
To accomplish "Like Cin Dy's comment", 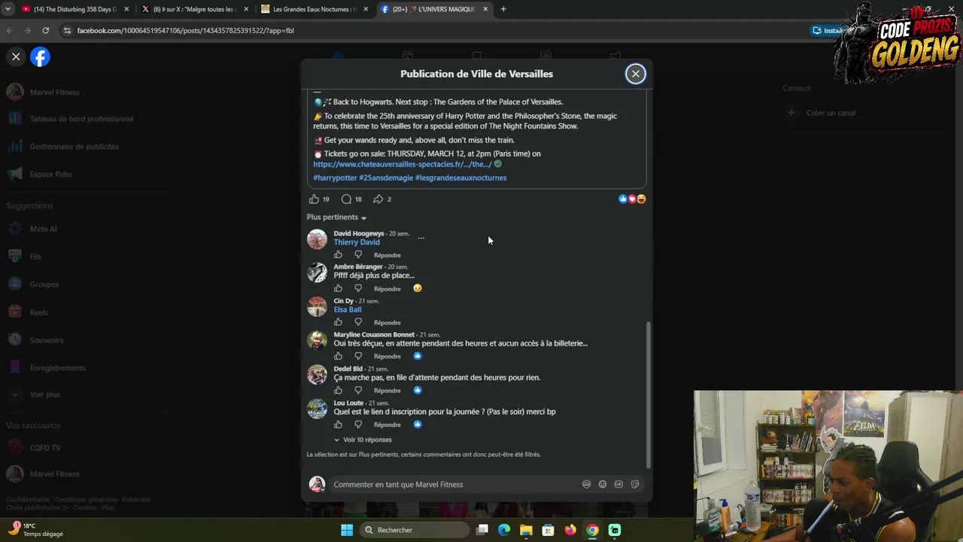I will point(339,323).
